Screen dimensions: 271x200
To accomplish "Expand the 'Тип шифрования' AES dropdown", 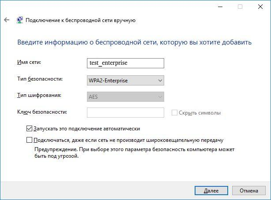I will (126, 96).
